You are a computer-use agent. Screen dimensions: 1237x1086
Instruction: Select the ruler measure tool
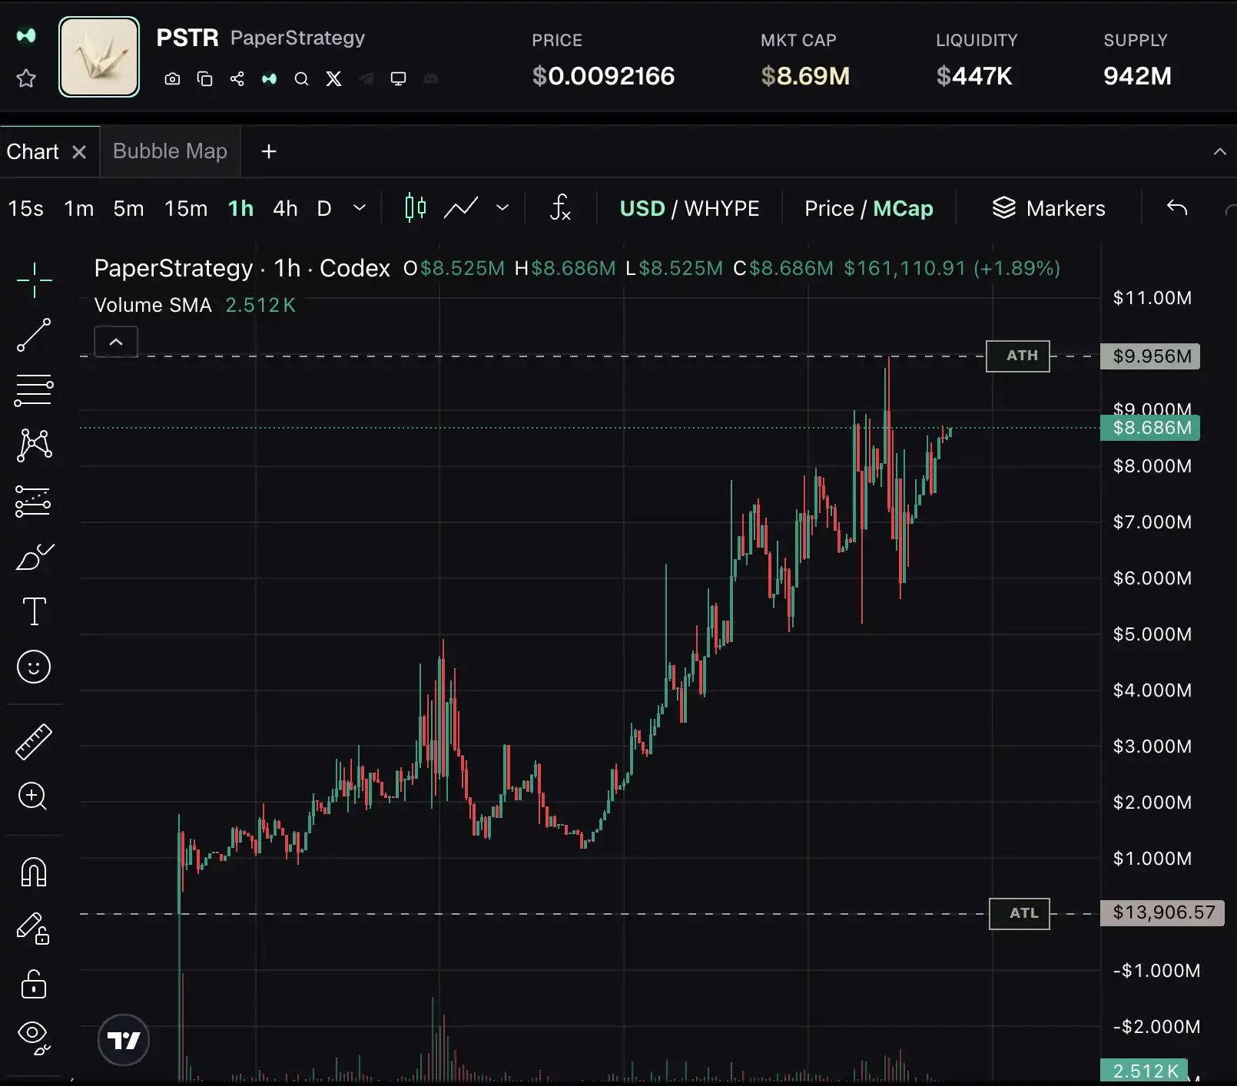[34, 742]
